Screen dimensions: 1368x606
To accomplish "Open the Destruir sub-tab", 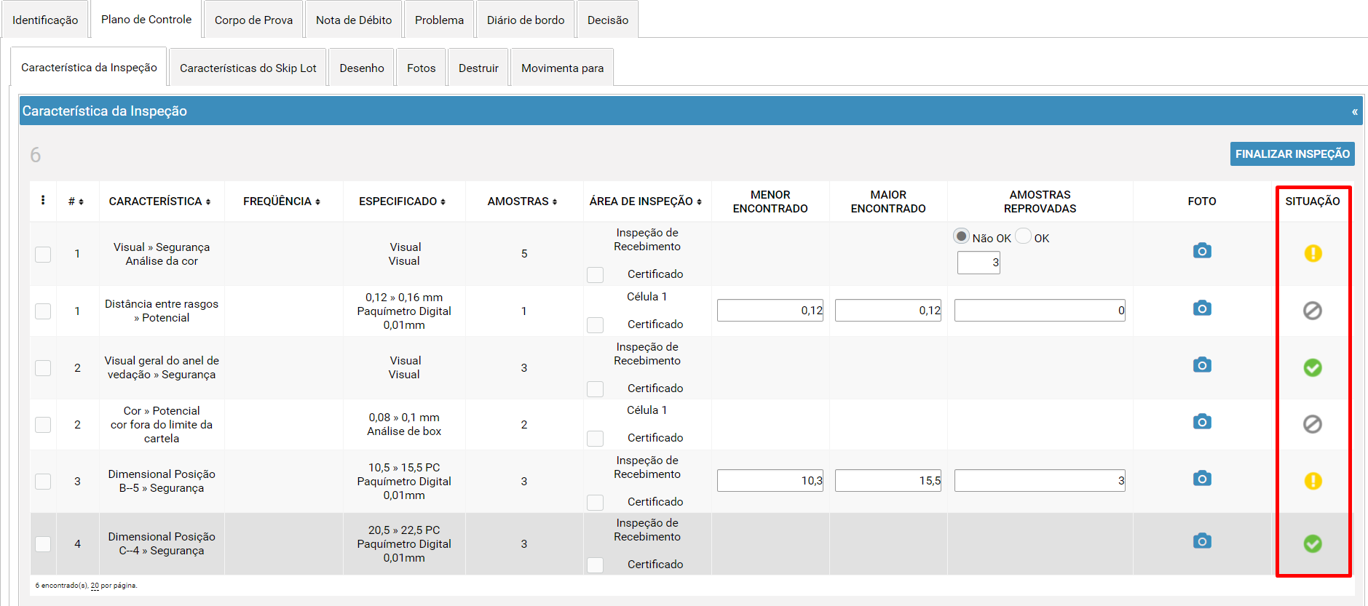I will pos(478,68).
